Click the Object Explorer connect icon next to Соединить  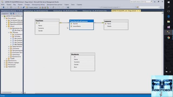pos(11,13)
